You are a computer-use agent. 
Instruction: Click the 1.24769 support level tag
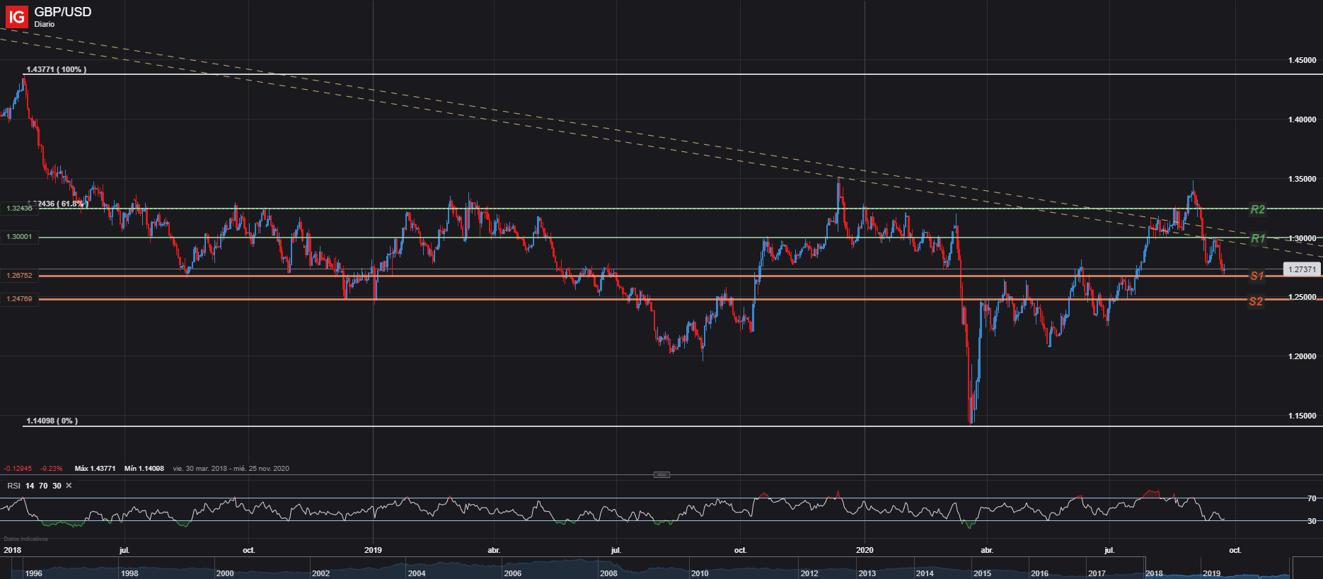[19, 299]
